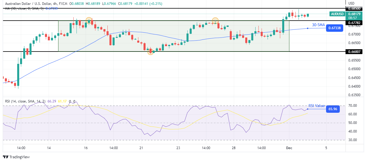The image size is (365, 162).
Task: Click the TradingView logo
Action: pyautogui.click(x=16, y=157)
